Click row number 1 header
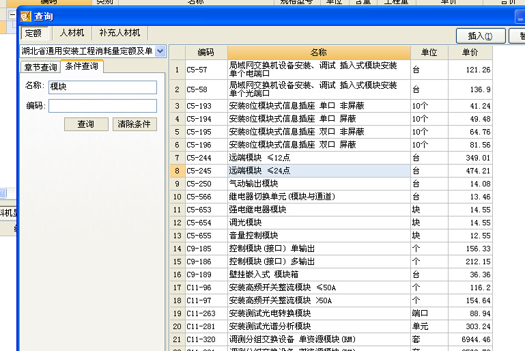The height and width of the screenshot is (351, 525). 177,70
